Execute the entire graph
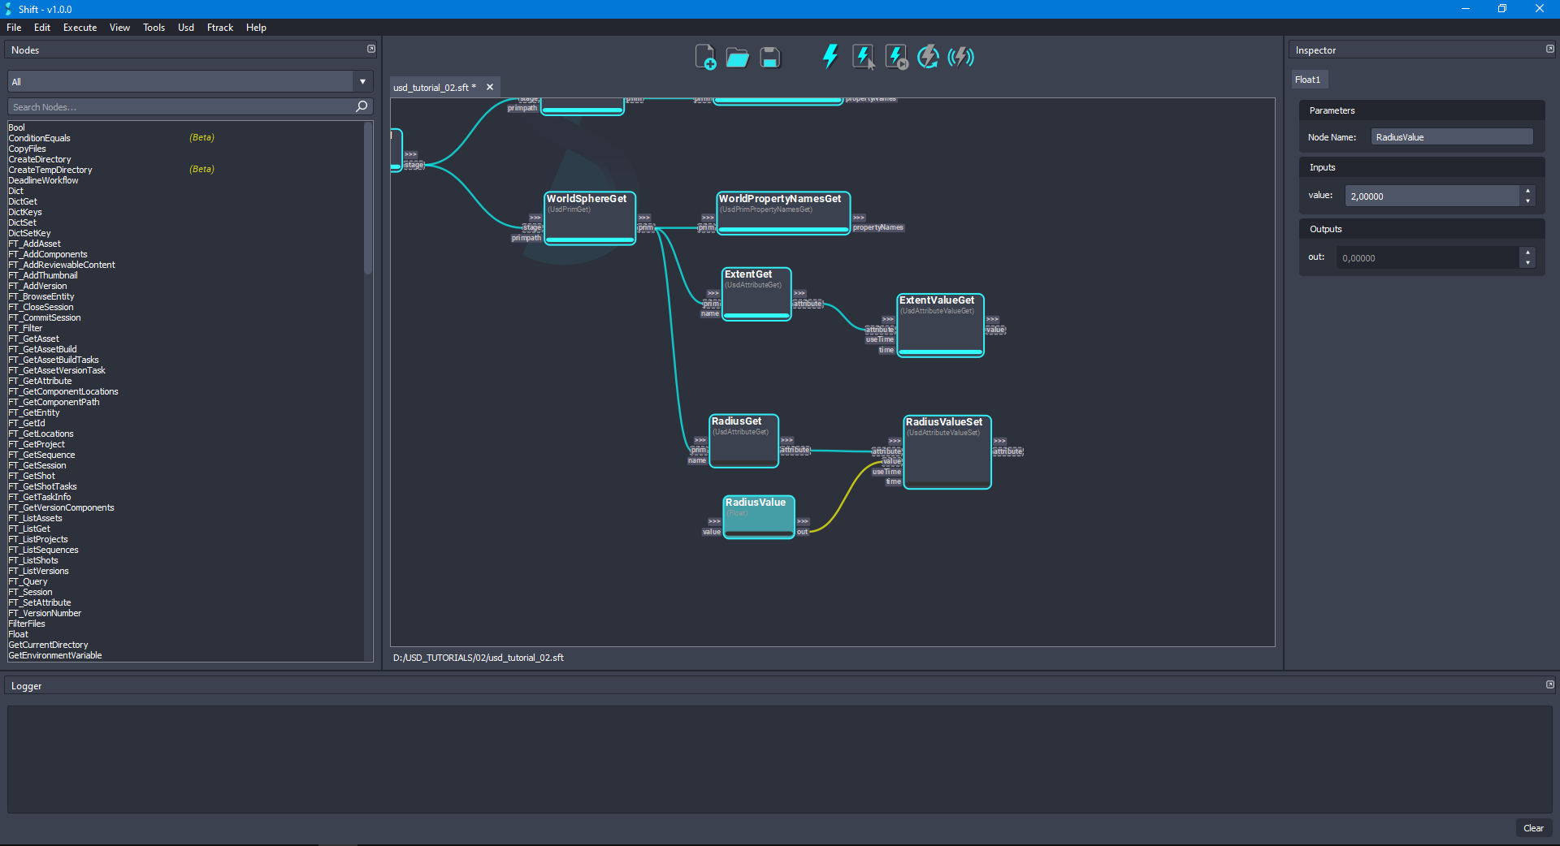Viewport: 1560px width, 846px height. pyautogui.click(x=830, y=56)
